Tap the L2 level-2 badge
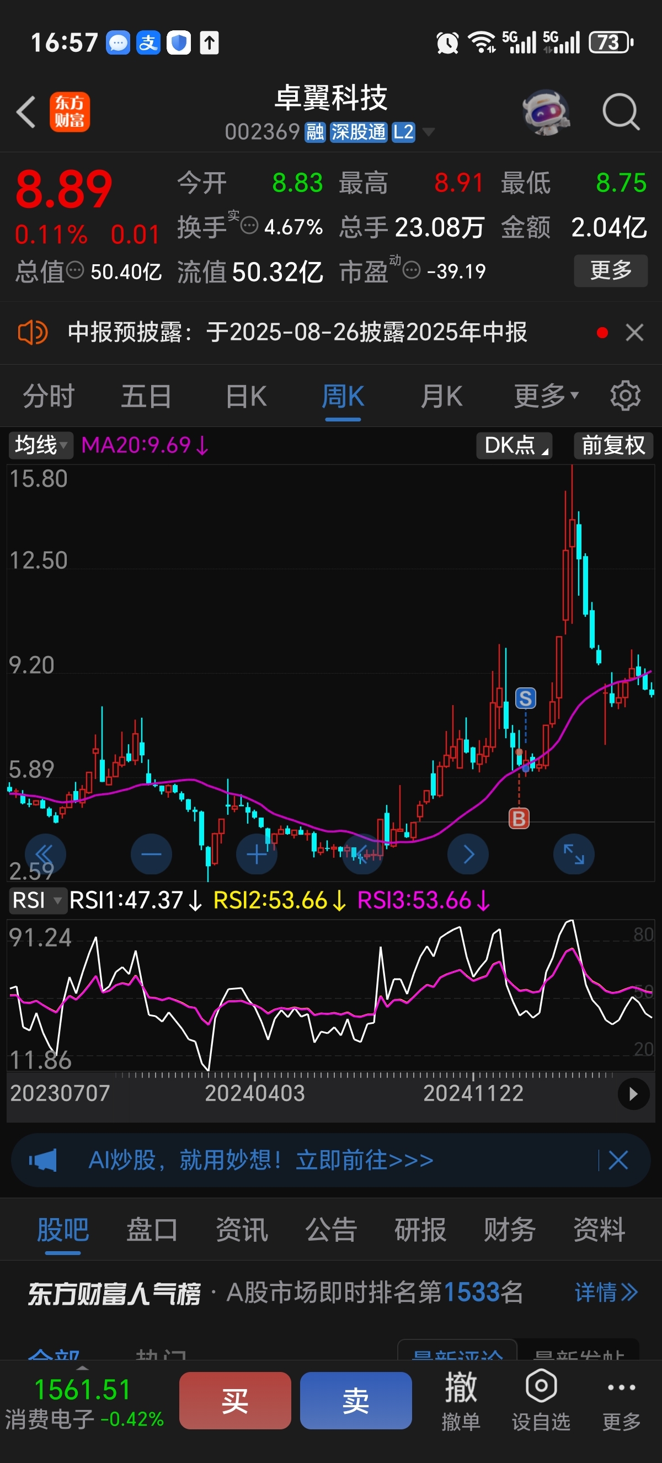The width and height of the screenshot is (662, 1463). (403, 132)
